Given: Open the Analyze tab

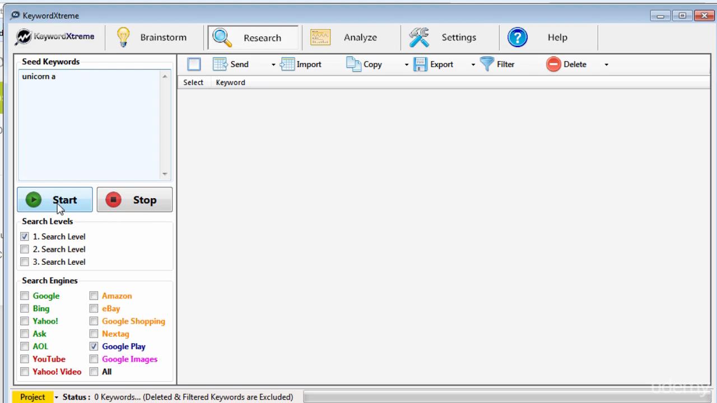Looking at the screenshot, I should (x=351, y=38).
